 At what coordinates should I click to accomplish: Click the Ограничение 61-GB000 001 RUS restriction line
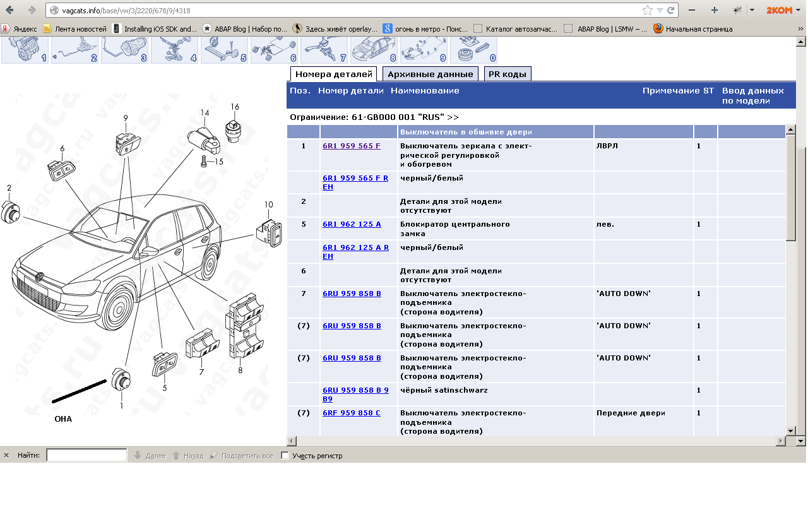374,117
